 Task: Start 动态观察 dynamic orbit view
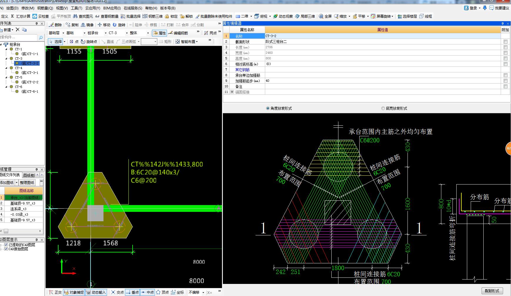point(283,16)
